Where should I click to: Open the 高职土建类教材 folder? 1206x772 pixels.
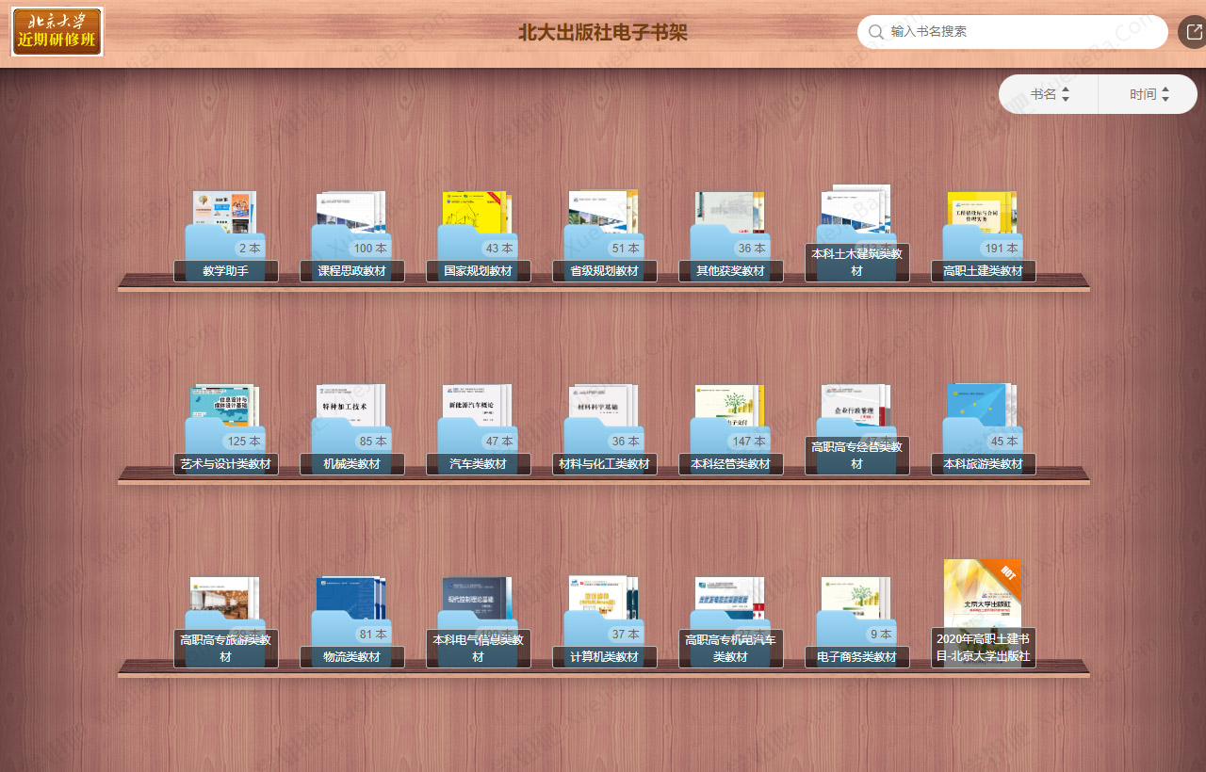(x=983, y=235)
